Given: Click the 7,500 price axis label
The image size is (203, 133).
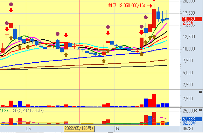Looking at the screenshot, I should (x=188, y=61).
